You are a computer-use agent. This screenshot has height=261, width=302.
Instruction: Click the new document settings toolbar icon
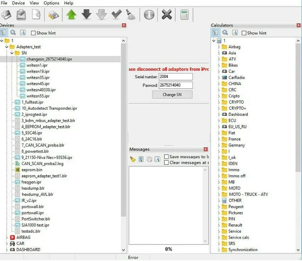pos(36,15)
